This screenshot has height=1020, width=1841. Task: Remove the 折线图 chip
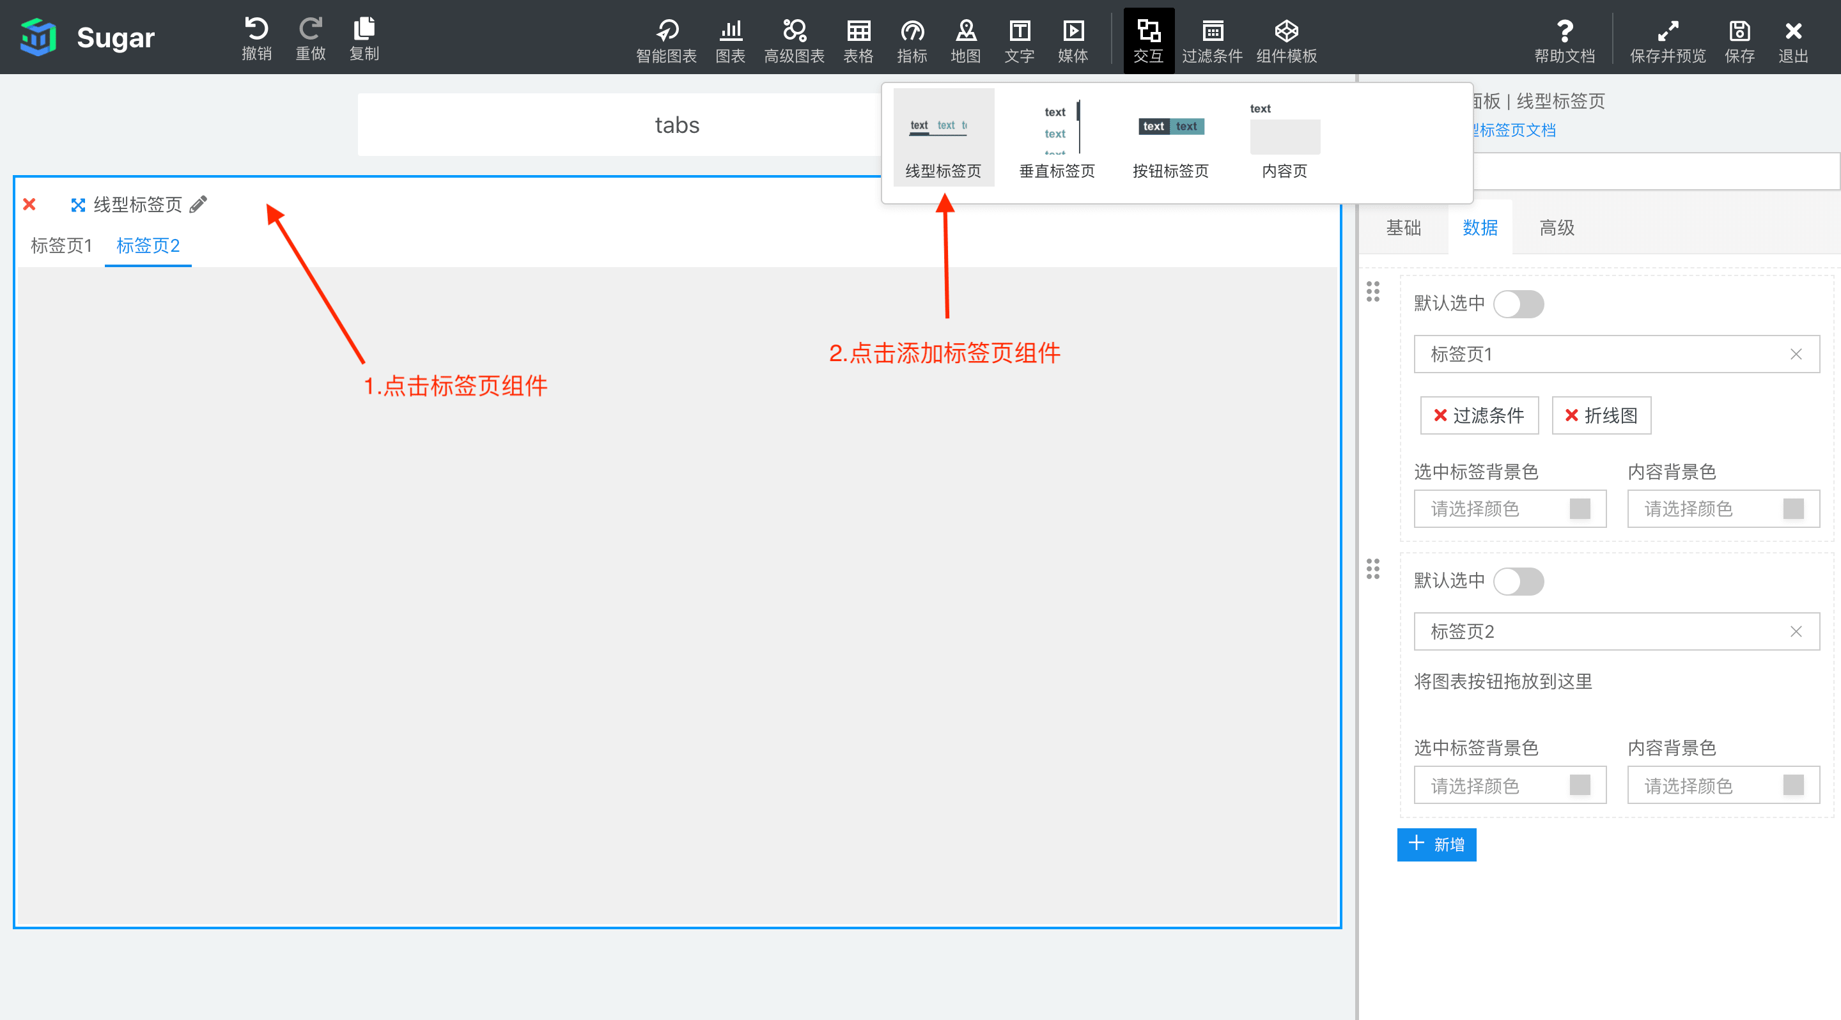pos(1572,415)
